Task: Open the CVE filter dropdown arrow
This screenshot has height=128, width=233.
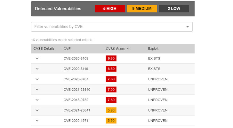Action: pyautogui.click(x=188, y=27)
